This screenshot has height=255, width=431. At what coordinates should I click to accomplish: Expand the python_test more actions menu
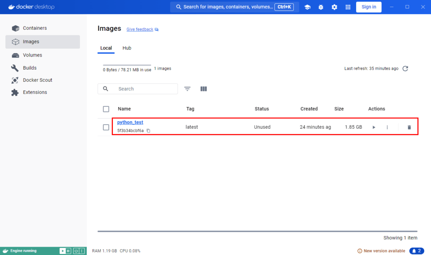click(x=387, y=127)
